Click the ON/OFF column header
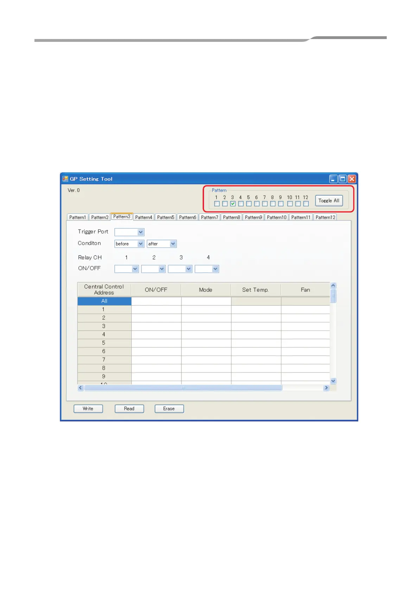The width and height of the screenshot is (419, 592). 156,290
